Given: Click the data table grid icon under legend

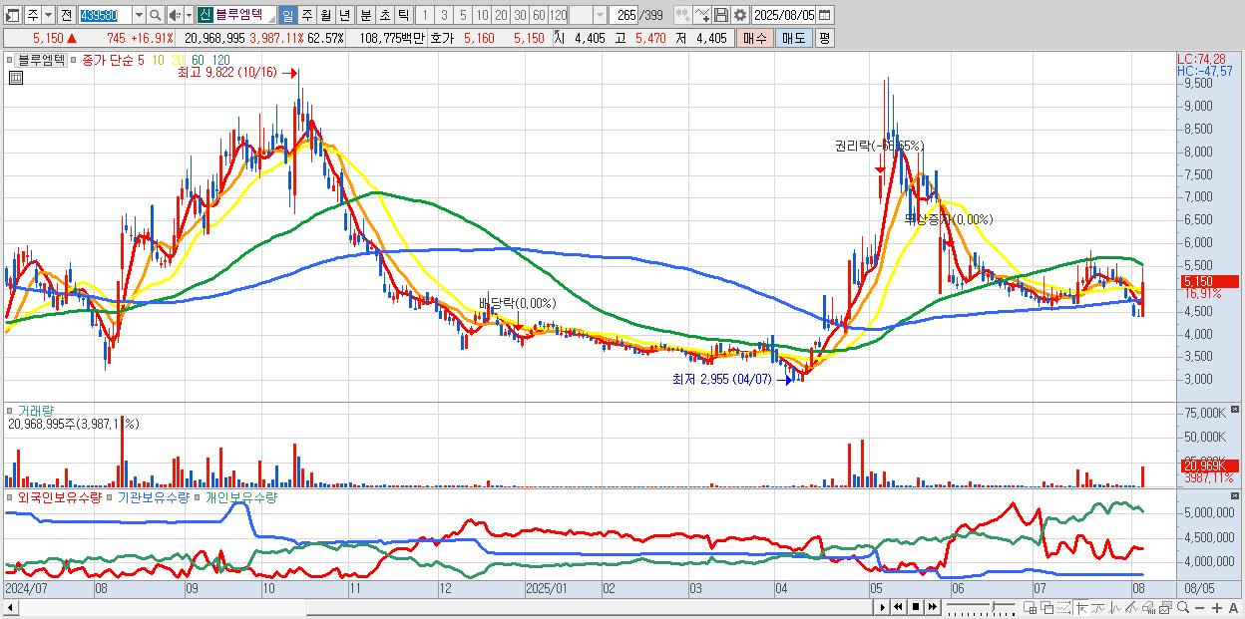Looking at the screenshot, I should [15, 78].
